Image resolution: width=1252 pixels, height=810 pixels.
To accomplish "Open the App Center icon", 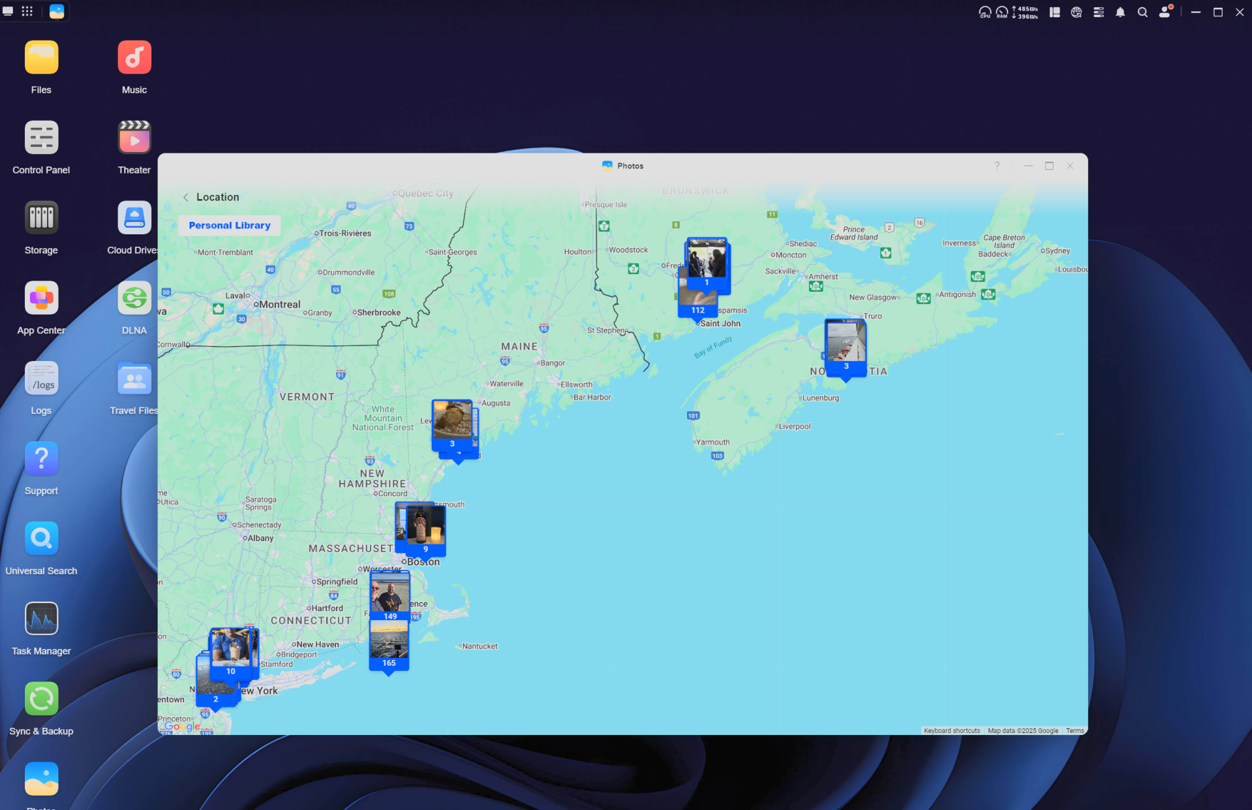I will (41, 299).
